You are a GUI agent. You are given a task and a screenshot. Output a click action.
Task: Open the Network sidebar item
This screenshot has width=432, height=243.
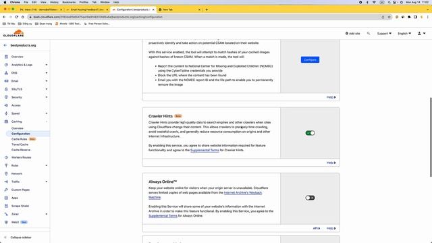pos(16,173)
